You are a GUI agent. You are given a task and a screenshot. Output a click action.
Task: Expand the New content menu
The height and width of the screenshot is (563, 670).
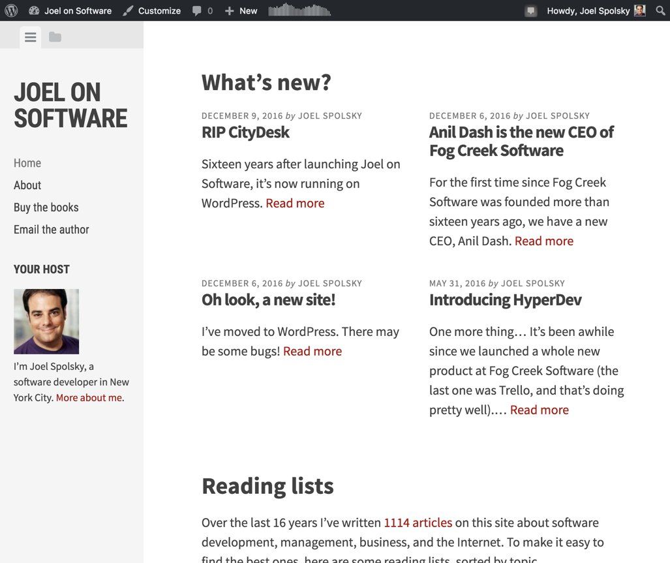pos(241,10)
